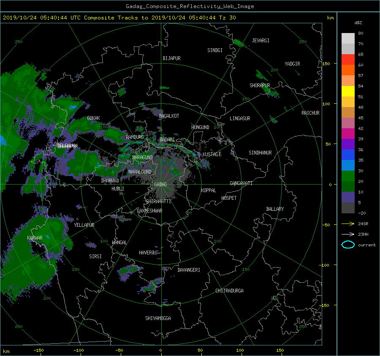Click the red 65 dBZ color swatch
This screenshot has height=356, width=380.
[348, 59]
